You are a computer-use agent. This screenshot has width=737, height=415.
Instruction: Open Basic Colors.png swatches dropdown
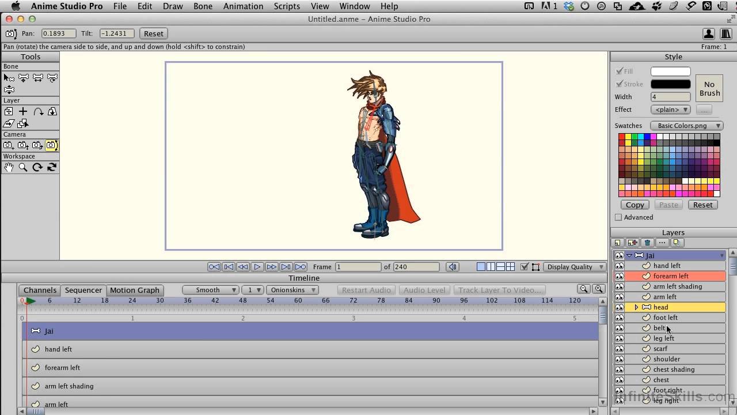pyautogui.click(x=686, y=126)
